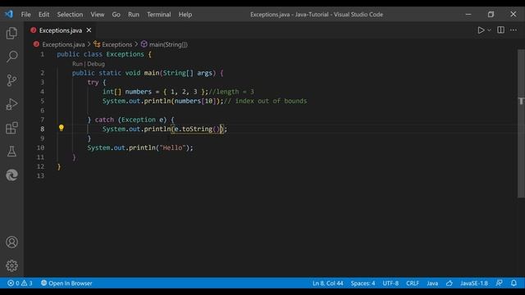This screenshot has height=295, width=525.
Task: Click JavaSE-1.8 runtime status entry
Action: click(x=474, y=283)
